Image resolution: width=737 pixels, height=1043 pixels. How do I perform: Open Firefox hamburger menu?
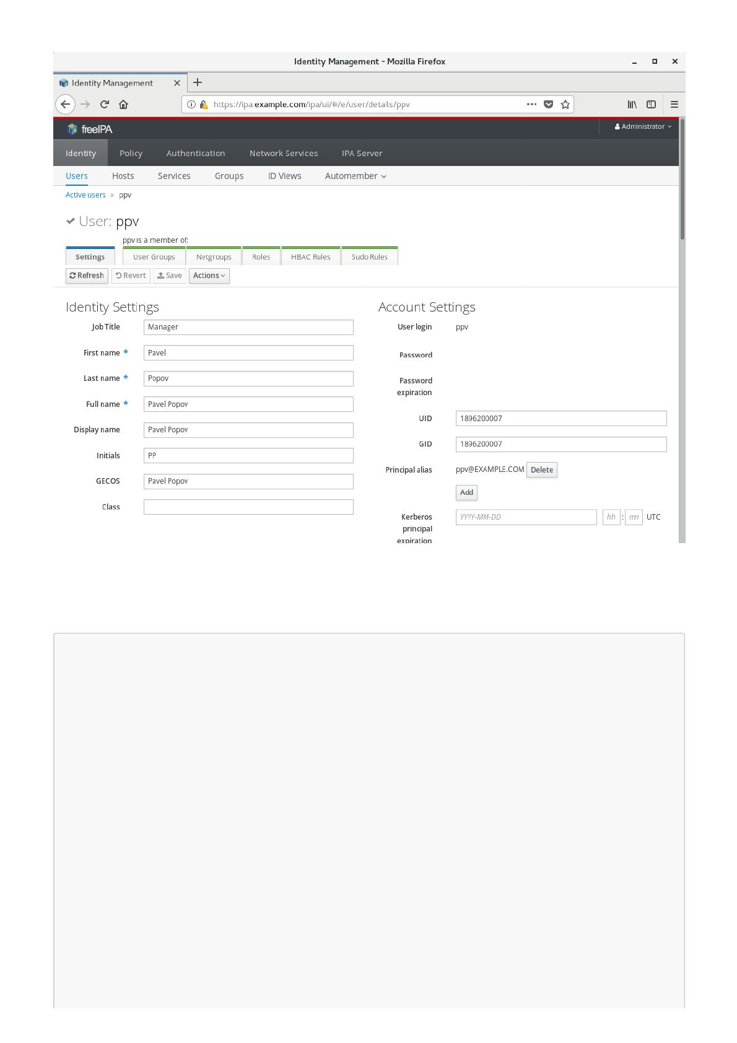[x=674, y=104]
